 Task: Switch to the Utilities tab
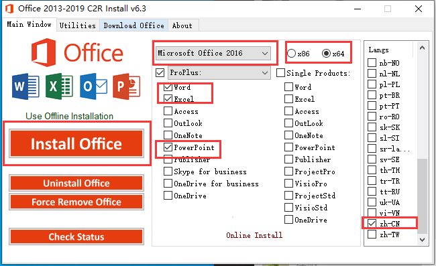(x=78, y=25)
